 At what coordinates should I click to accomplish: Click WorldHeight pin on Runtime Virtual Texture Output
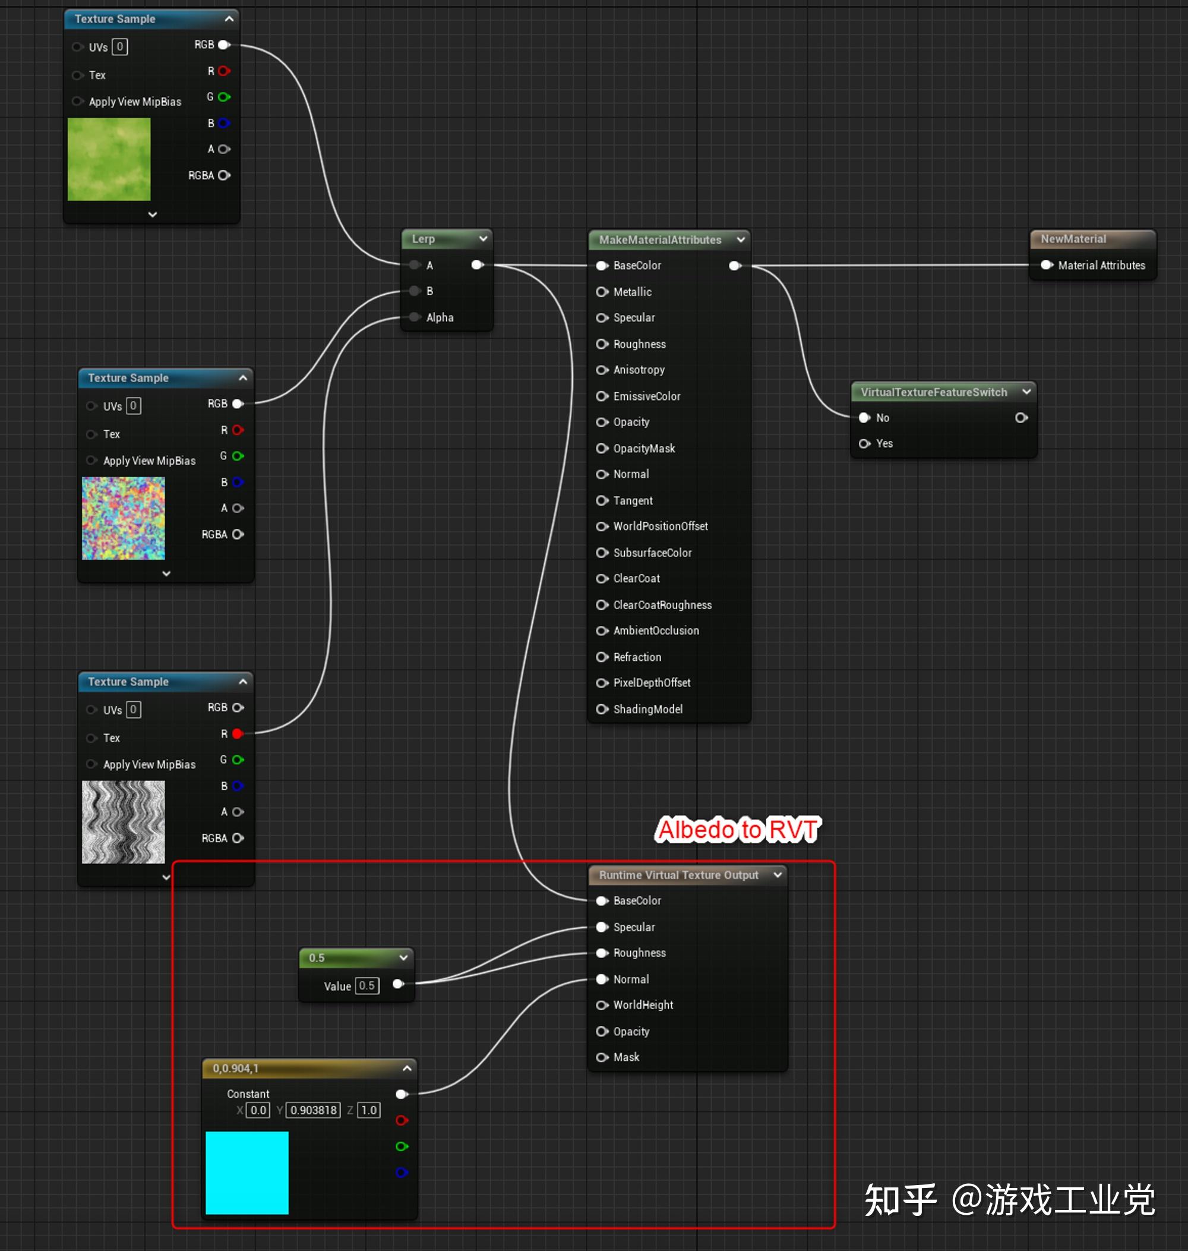pyautogui.click(x=602, y=1005)
